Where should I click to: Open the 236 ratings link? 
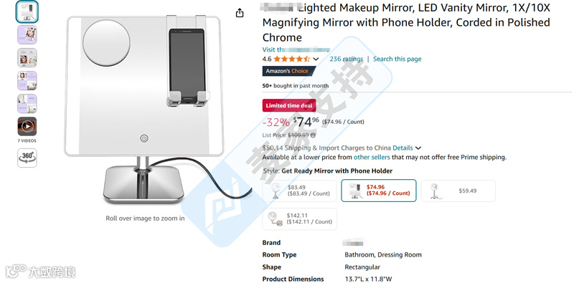tap(347, 59)
